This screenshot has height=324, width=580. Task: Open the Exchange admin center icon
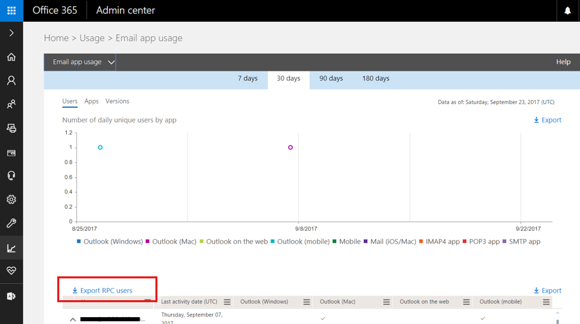tap(12, 296)
